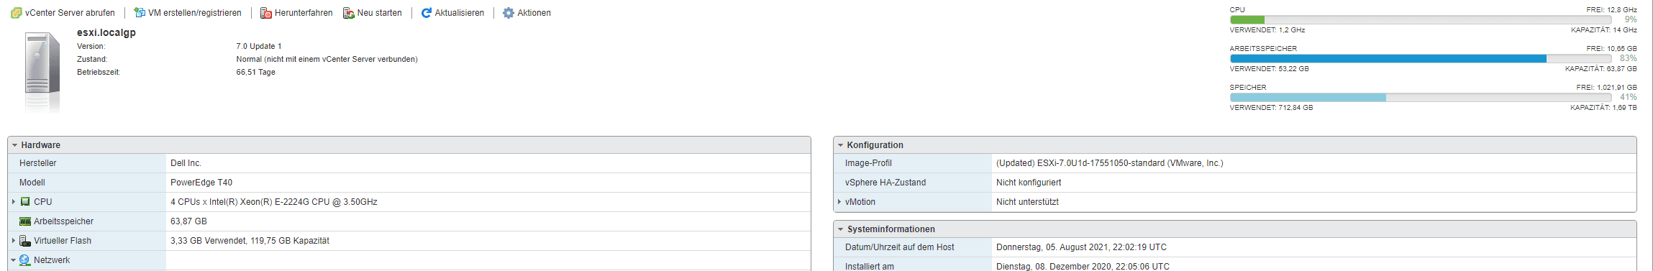This screenshot has height=271, width=1653.
Task: Click the Neu starten icon
Action: 349,13
